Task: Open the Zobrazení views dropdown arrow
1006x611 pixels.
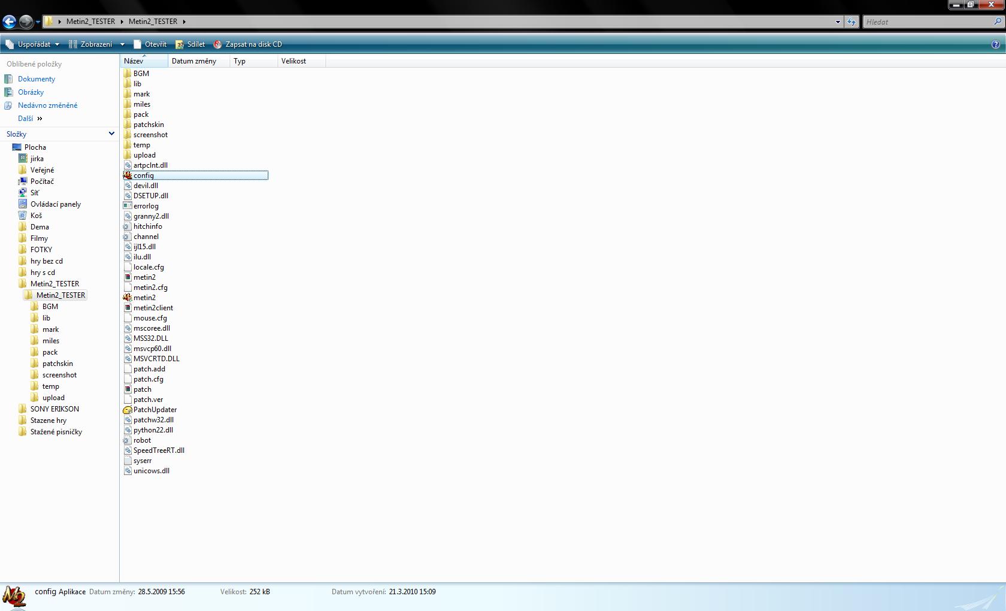Action: point(122,44)
